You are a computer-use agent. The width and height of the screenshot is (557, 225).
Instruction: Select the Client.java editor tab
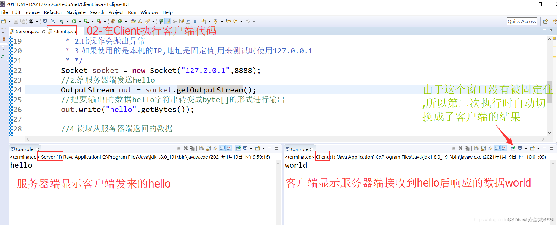pos(65,31)
